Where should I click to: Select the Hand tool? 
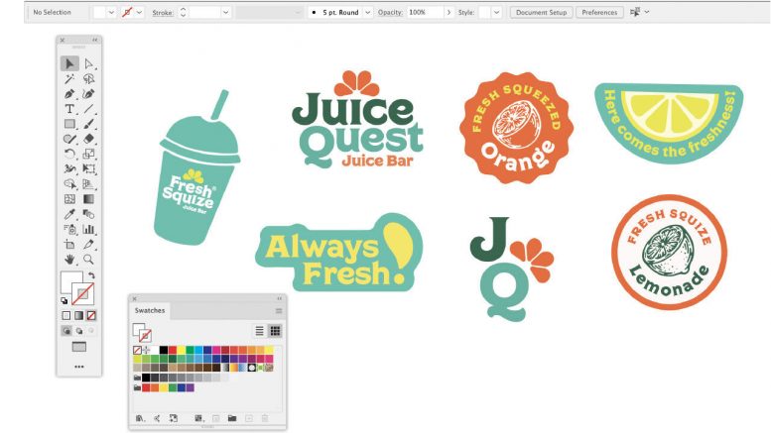(x=69, y=260)
